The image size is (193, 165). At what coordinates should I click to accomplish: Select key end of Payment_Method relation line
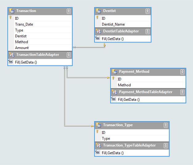tap(108, 78)
